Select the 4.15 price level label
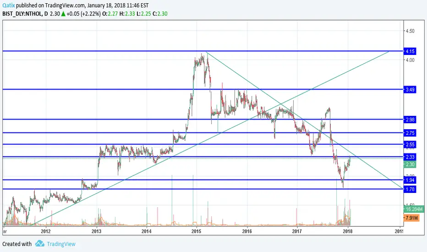Screen dimensions: 427x252 (x=410, y=51)
